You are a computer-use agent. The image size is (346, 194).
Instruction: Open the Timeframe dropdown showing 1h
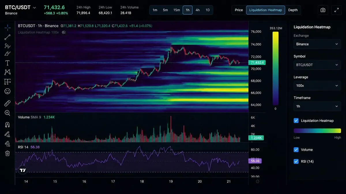point(317,106)
